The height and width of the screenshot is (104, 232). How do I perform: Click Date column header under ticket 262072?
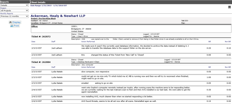pos(33,42)
